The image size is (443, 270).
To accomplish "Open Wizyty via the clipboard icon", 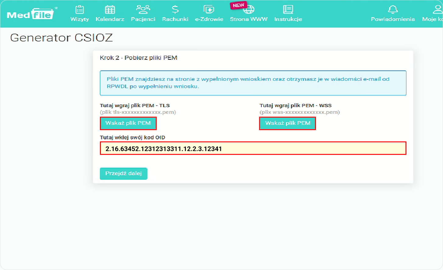I will click(x=80, y=9).
